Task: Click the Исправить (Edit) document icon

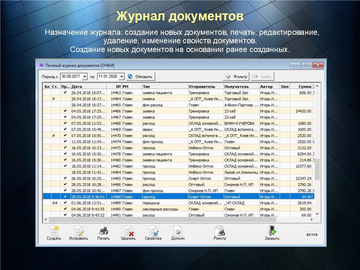Action: pyautogui.click(x=78, y=231)
